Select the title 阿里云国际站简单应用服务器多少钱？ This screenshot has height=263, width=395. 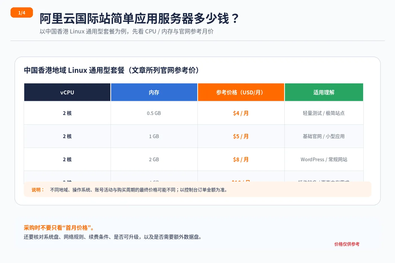coord(139,19)
